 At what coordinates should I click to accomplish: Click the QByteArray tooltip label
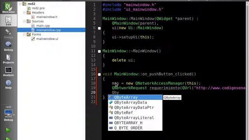coord(172,98)
